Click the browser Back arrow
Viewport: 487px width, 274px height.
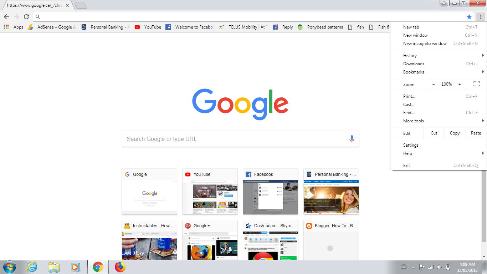pos(6,17)
